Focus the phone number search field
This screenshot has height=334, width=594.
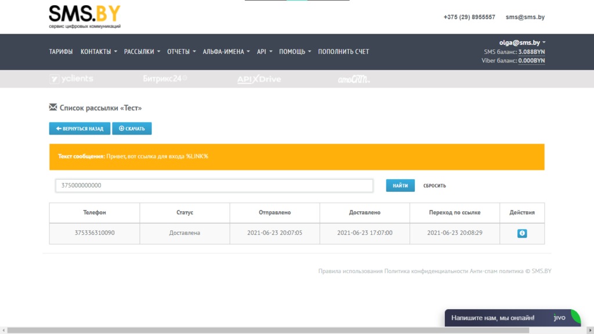click(214, 186)
